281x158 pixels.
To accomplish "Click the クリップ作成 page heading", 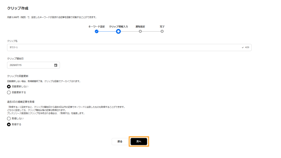I will (x=18, y=8).
